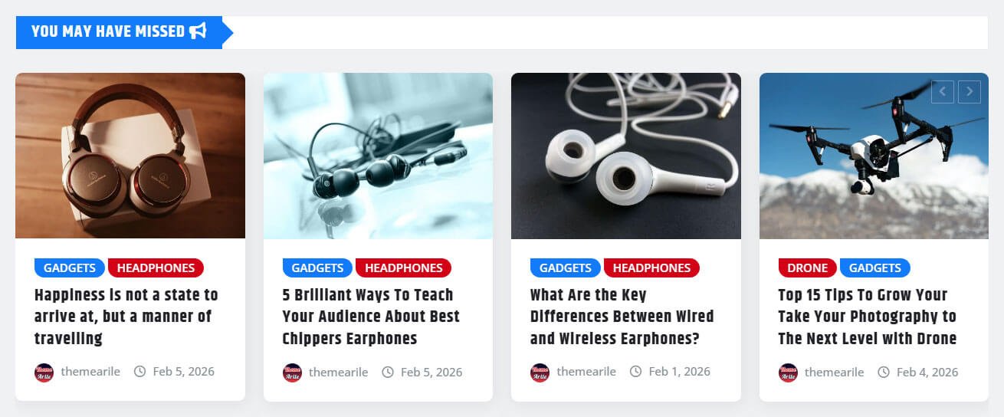
Task: Open the Happiness is not a state article title
Action: click(x=126, y=317)
